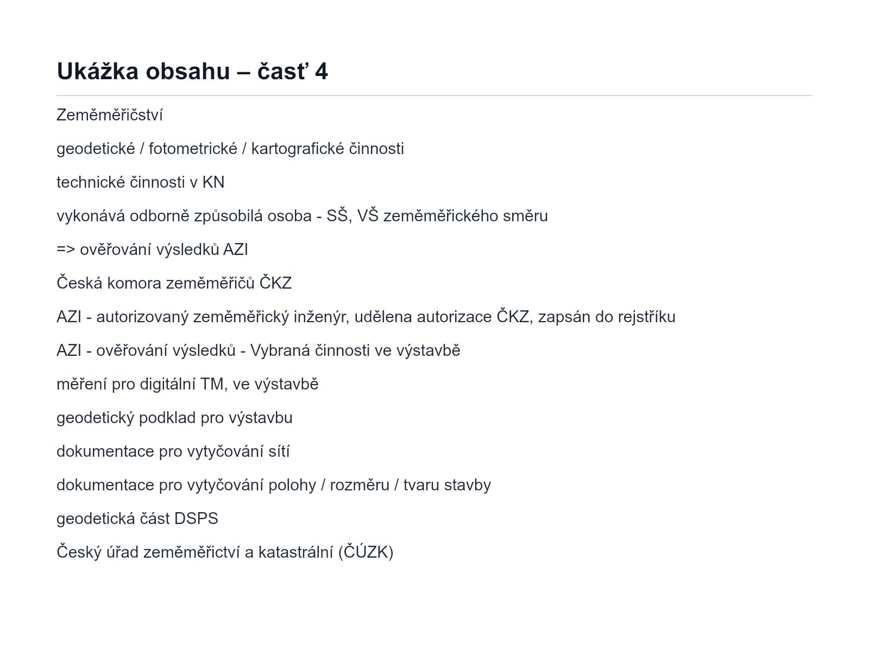
Task: Click 'technické činnosti v KN' text
Action: [x=141, y=182]
